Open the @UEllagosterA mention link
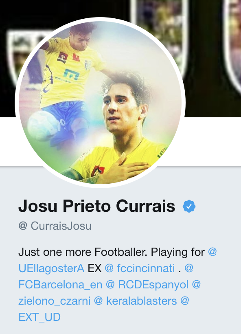The height and width of the screenshot is (334, 241). point(51,268)
